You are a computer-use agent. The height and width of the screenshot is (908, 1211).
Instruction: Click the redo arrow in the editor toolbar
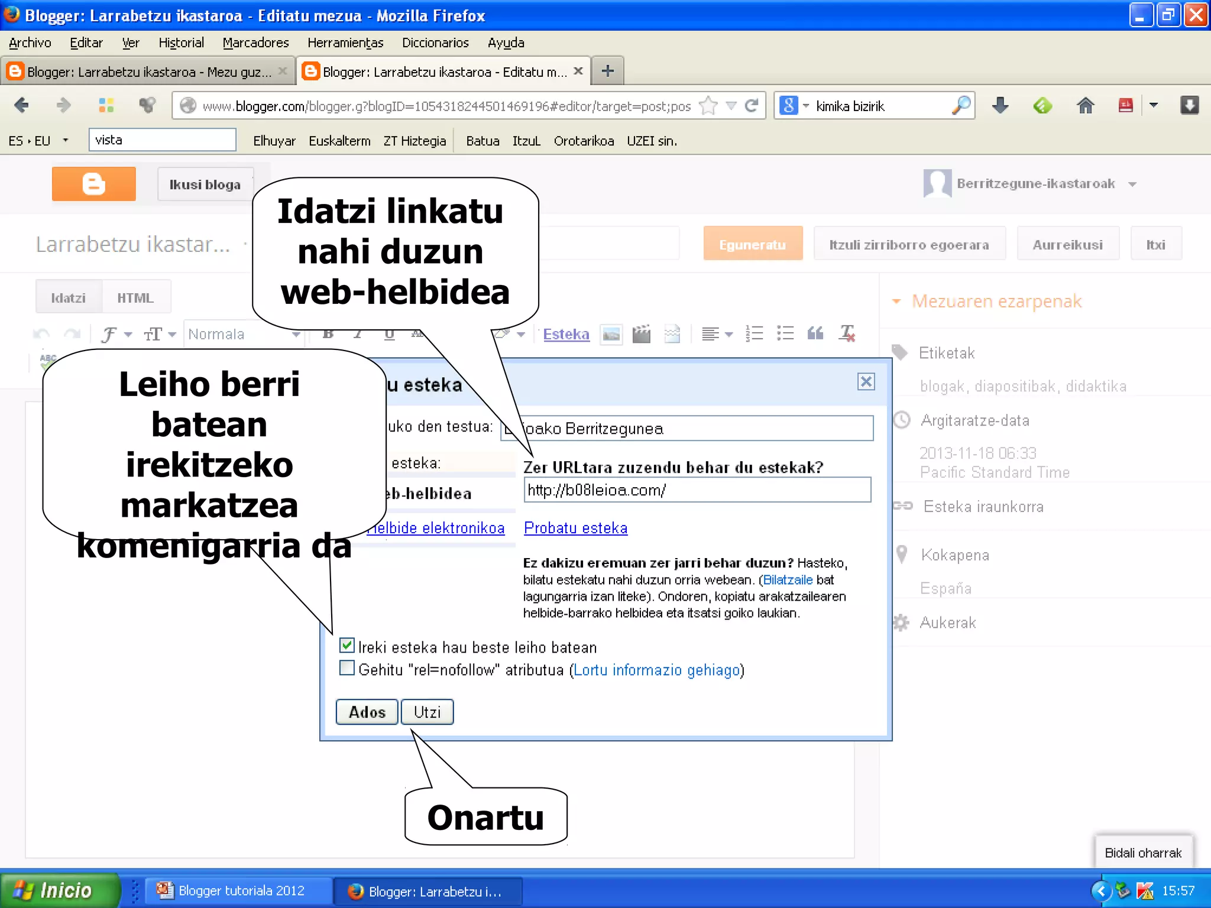pos(72,334)
